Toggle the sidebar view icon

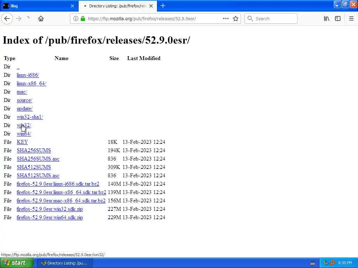point(338,19)
